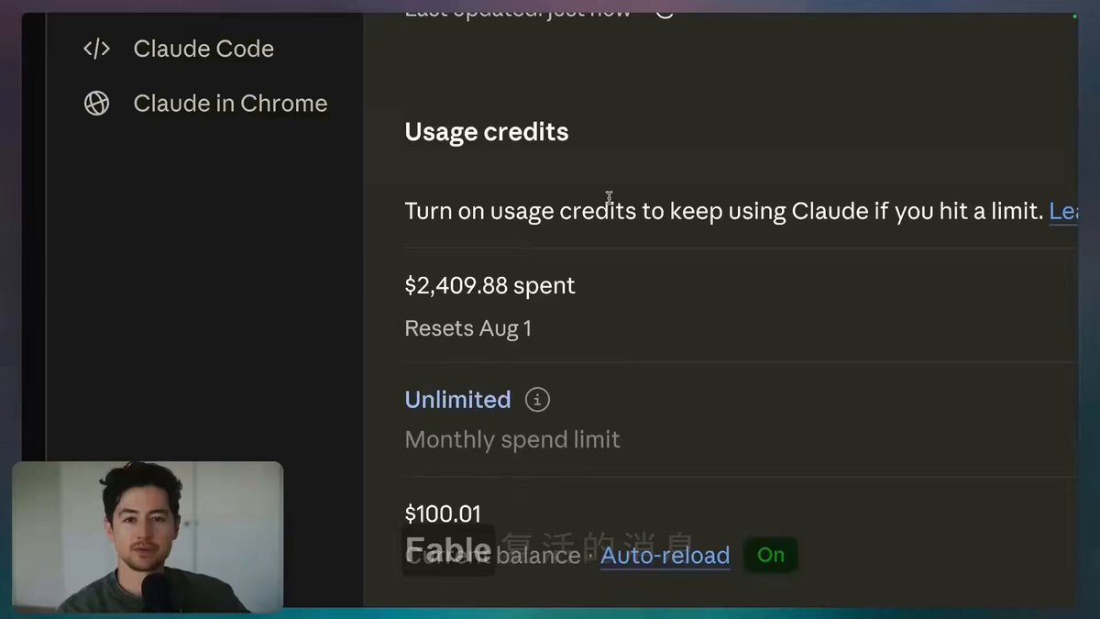
Task: Click the Resets Aug 1 text
Action: 467,328
